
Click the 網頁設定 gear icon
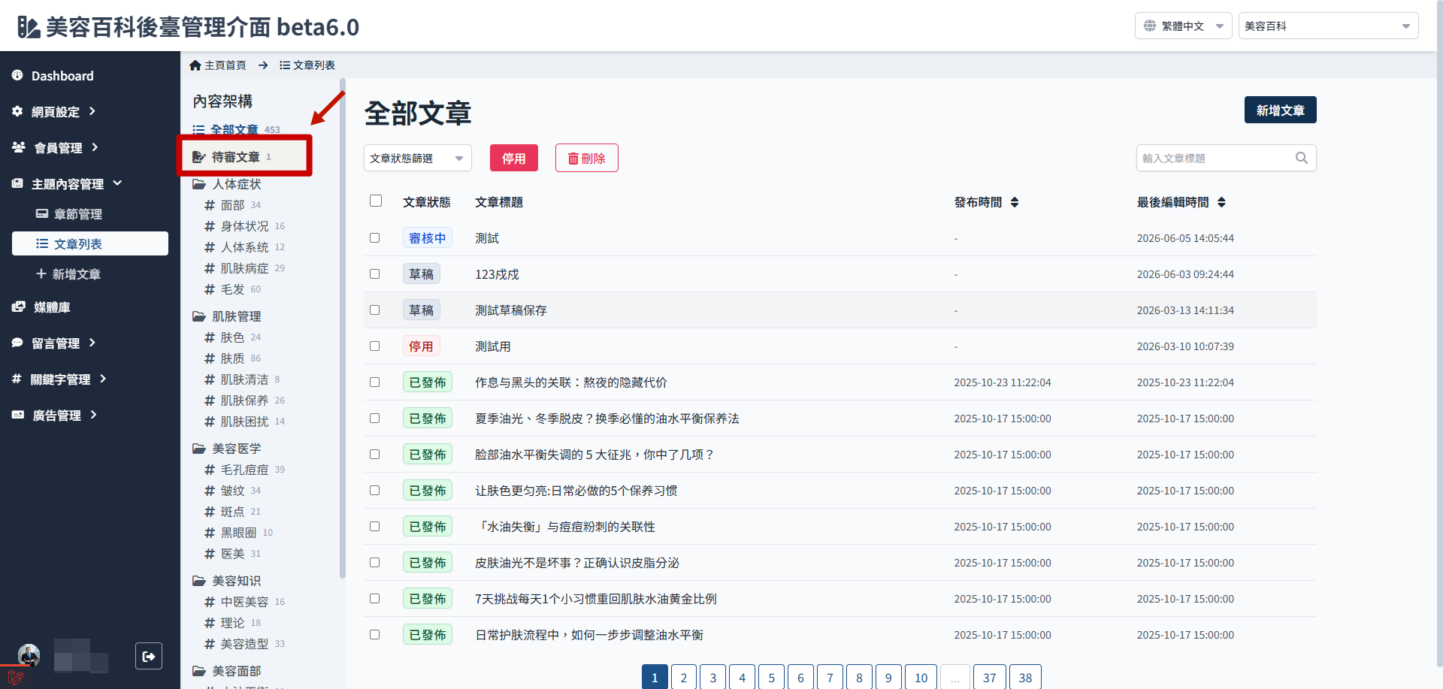pyautogui.click(x=17, y=111)
